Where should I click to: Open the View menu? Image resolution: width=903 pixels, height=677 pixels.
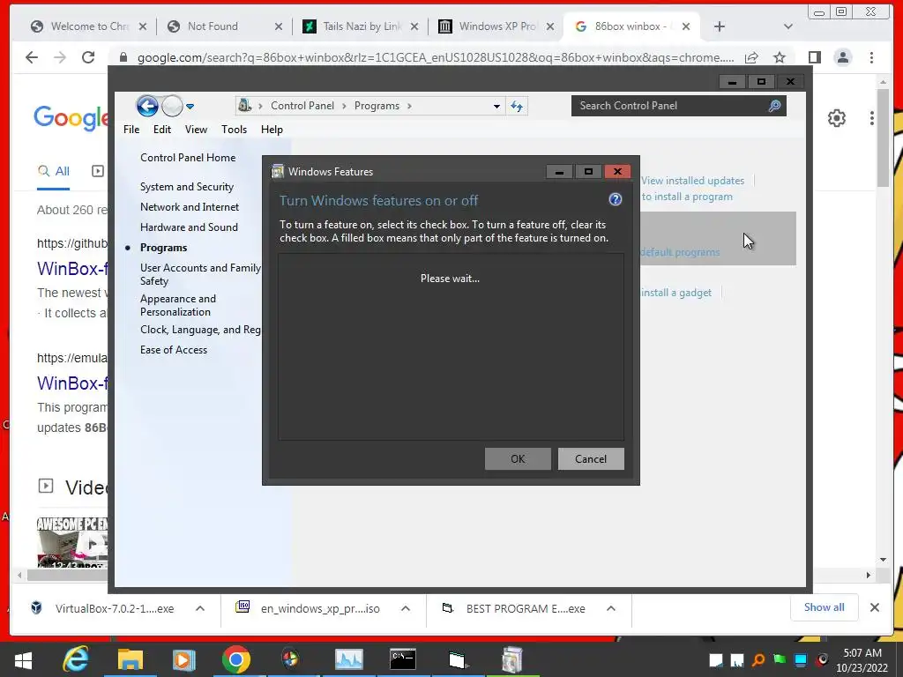[196, 130]
